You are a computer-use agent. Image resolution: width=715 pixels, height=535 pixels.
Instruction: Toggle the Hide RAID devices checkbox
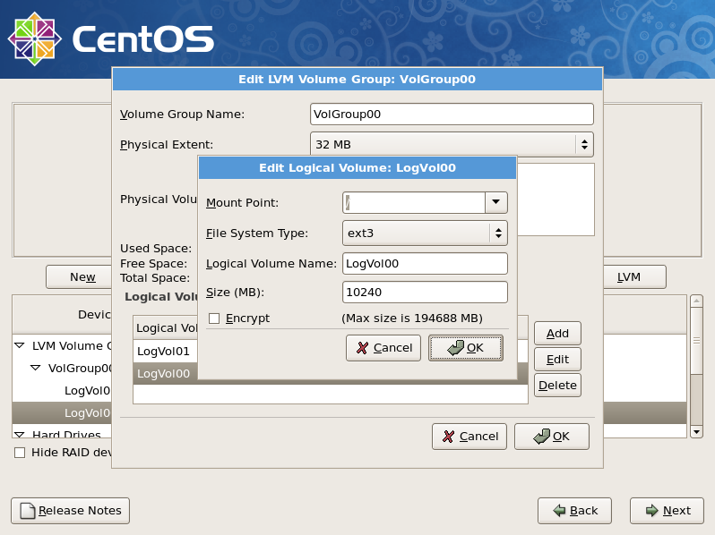pyautogui.click(x=20, y=453)
